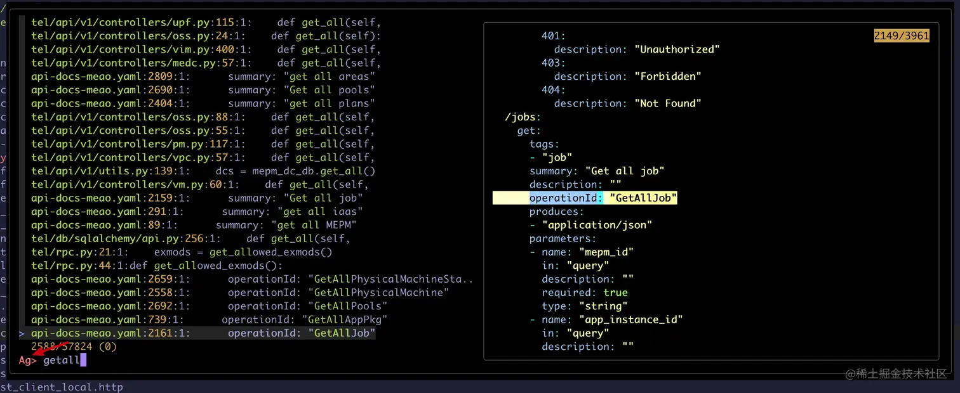The image size is (960, 393).
Task: Click preview line 401:
Action: point(553,36)
